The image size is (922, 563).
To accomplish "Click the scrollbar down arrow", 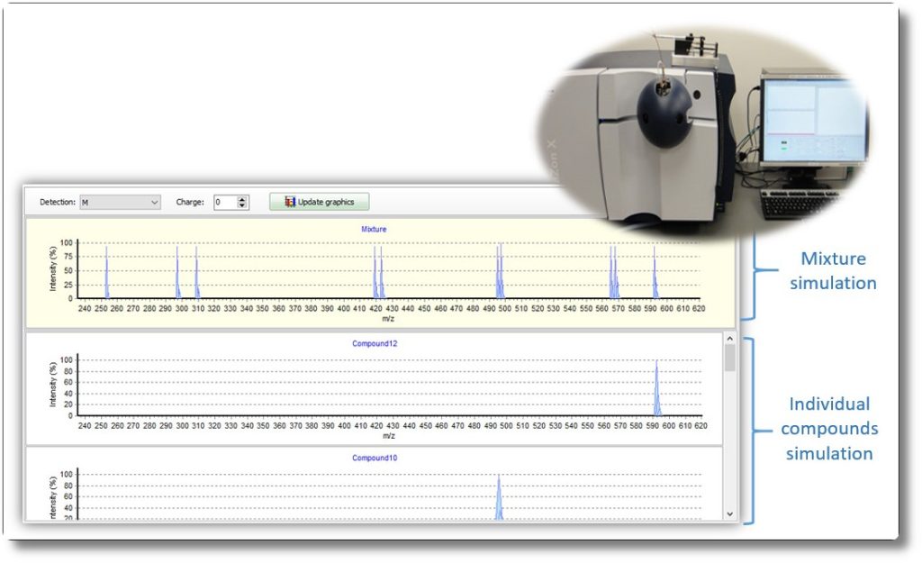I will 729,514.
